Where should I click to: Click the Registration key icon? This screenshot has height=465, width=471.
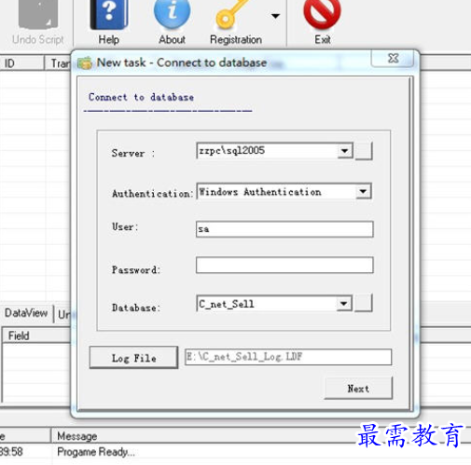point(231,14)
